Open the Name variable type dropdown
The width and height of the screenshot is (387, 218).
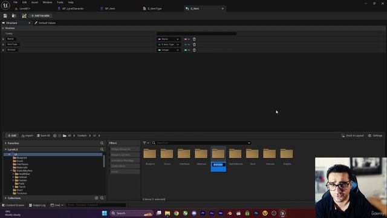[x=169, y=39]
